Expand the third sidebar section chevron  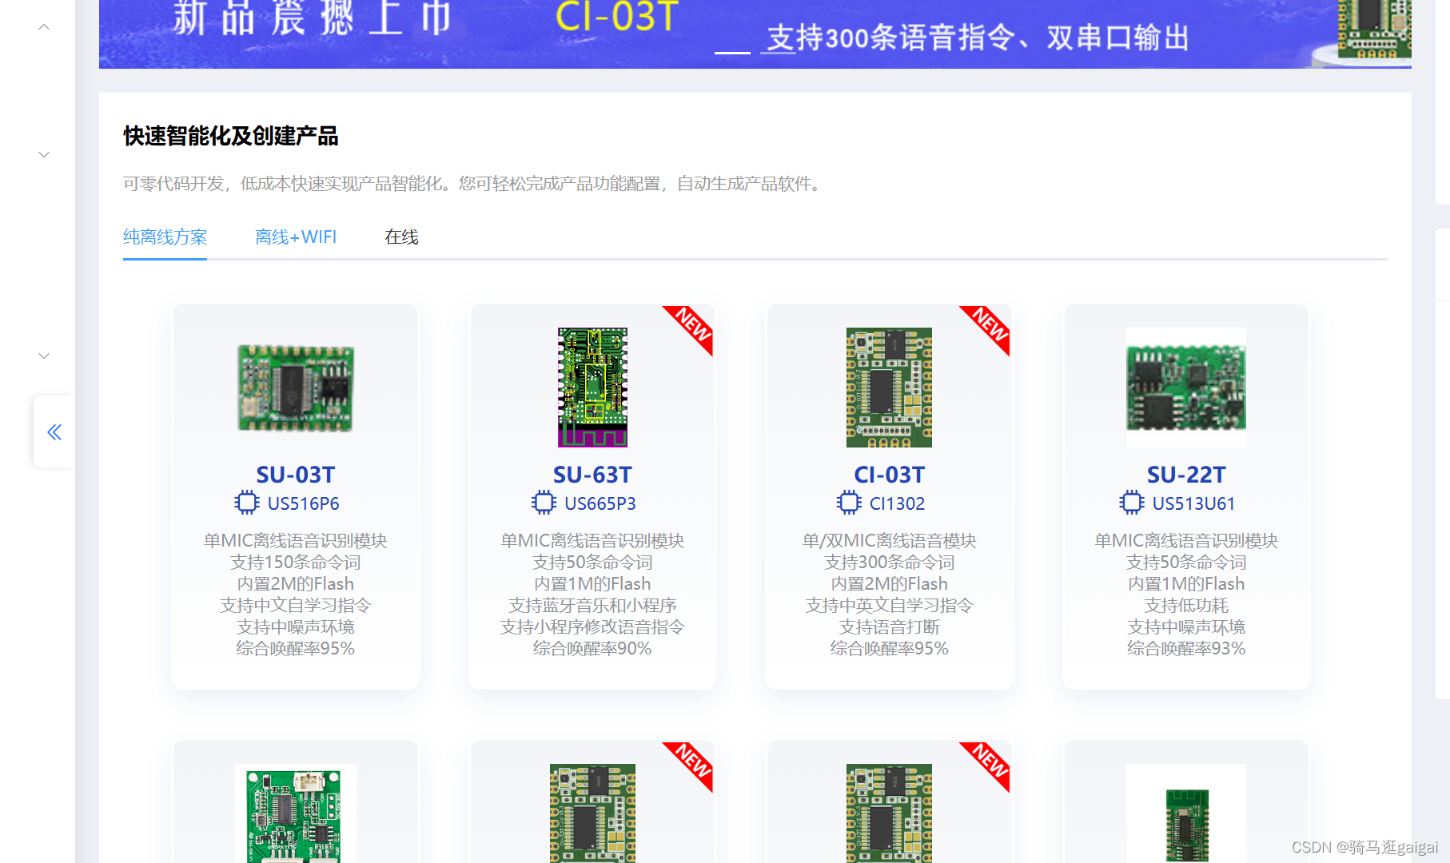[x=44, y=356]
